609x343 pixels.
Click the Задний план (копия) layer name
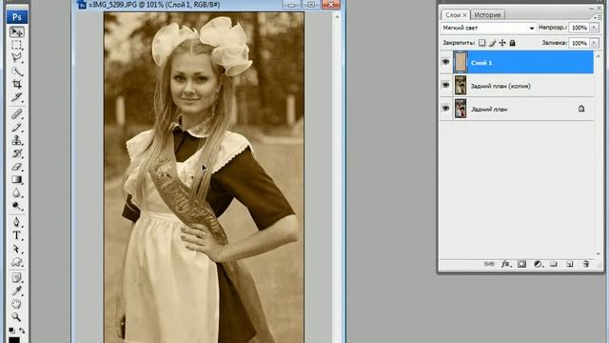point(501,86)
